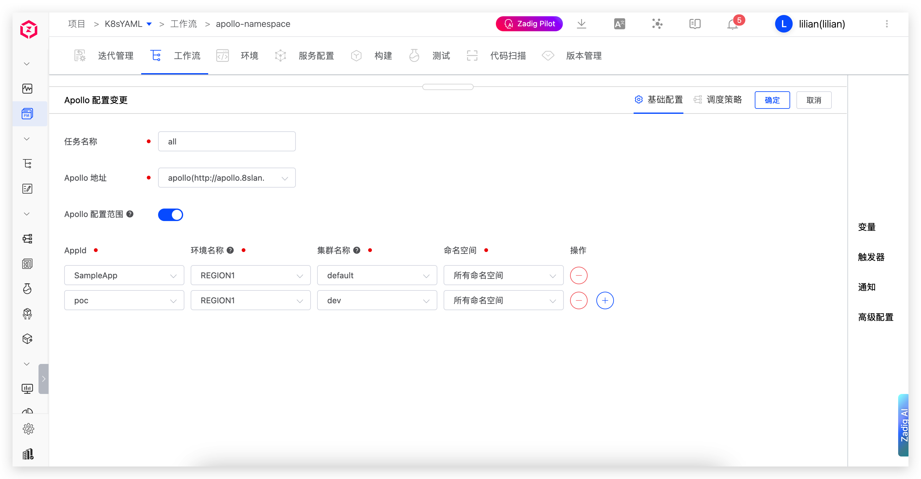Click the download icon in header
The image size is (921, 479).
coord(581,24)
